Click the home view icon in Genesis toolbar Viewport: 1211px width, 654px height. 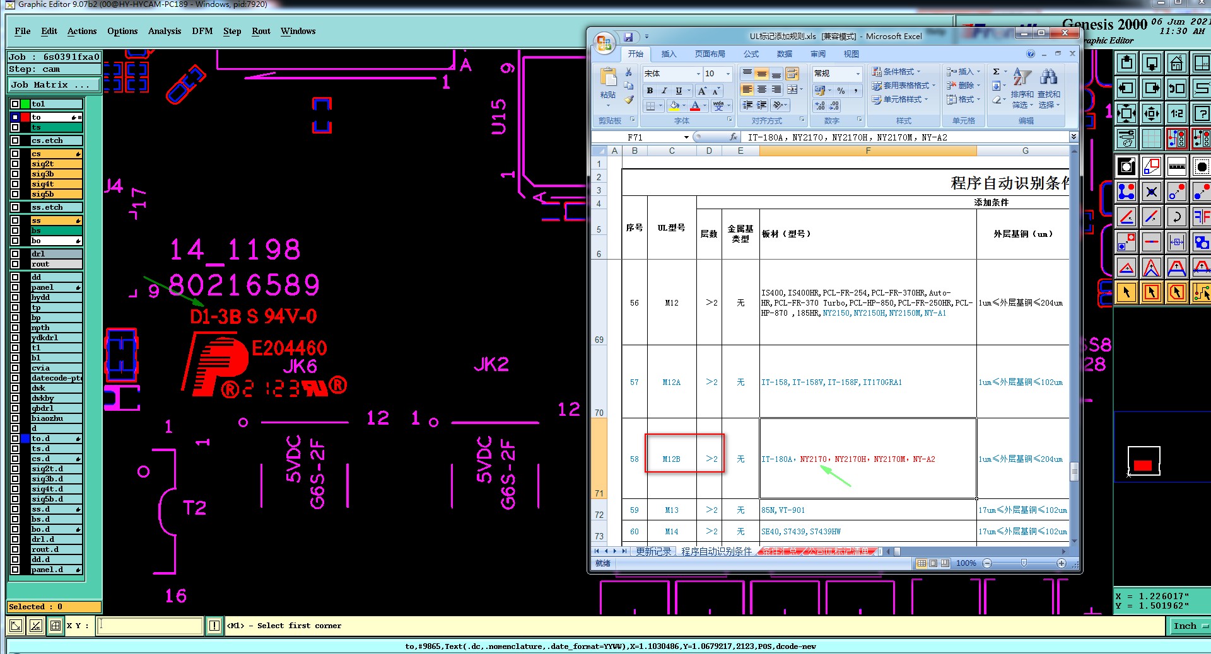click(1177, 63)
